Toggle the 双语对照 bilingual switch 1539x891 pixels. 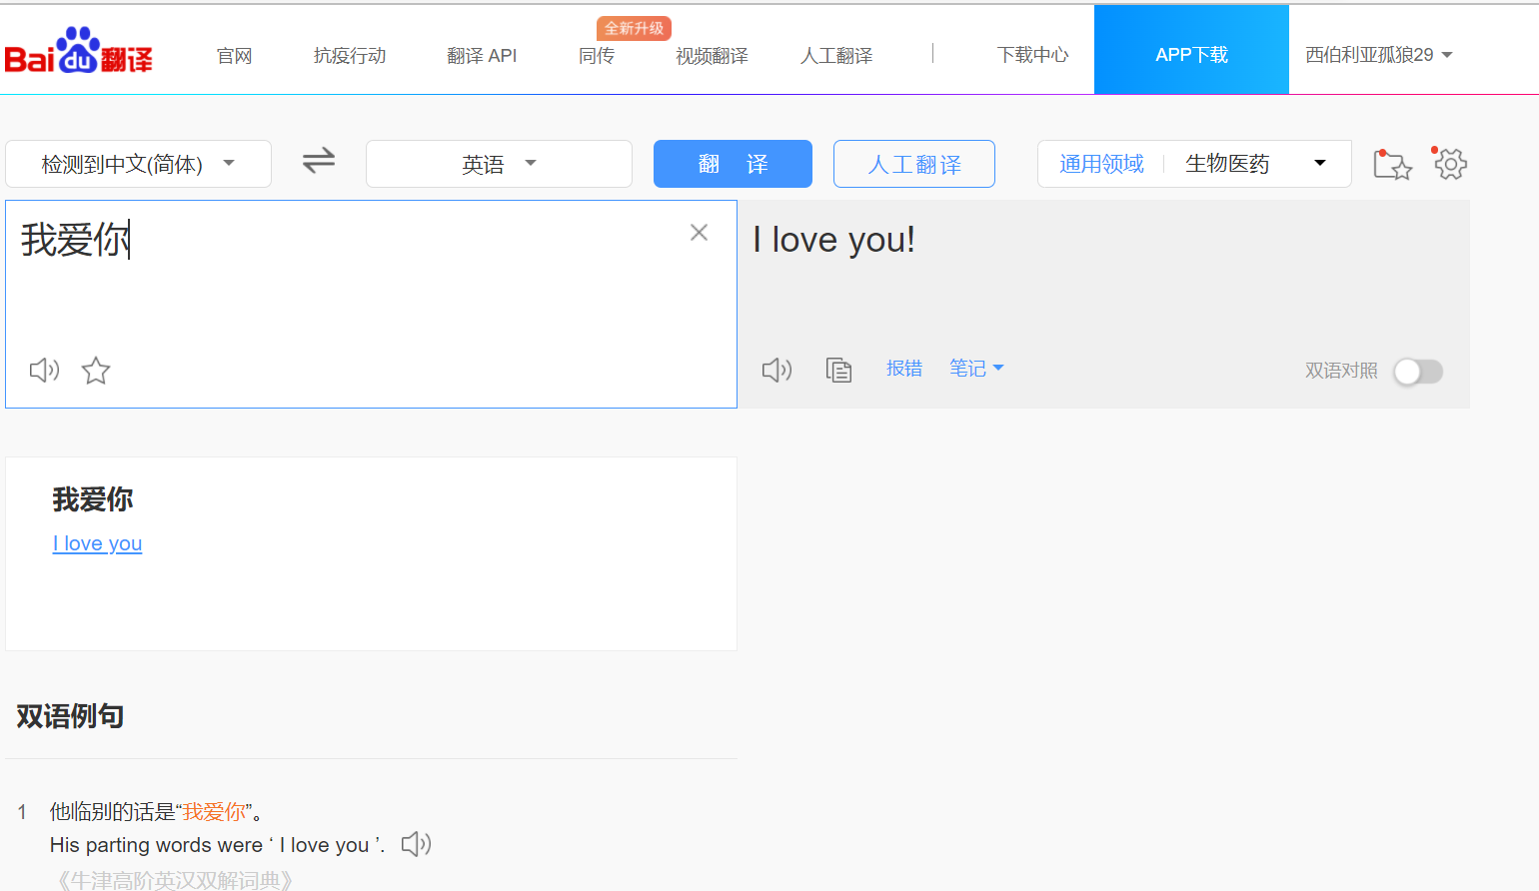click(1418, 372)
